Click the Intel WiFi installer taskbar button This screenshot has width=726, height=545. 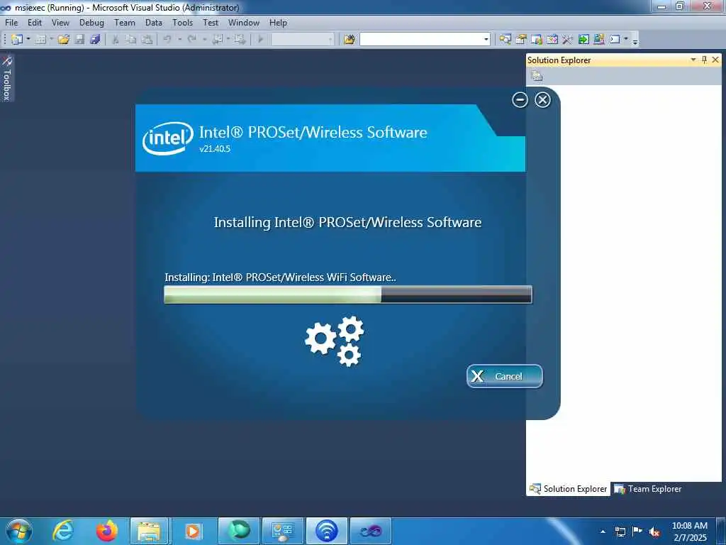pos(326,531)
